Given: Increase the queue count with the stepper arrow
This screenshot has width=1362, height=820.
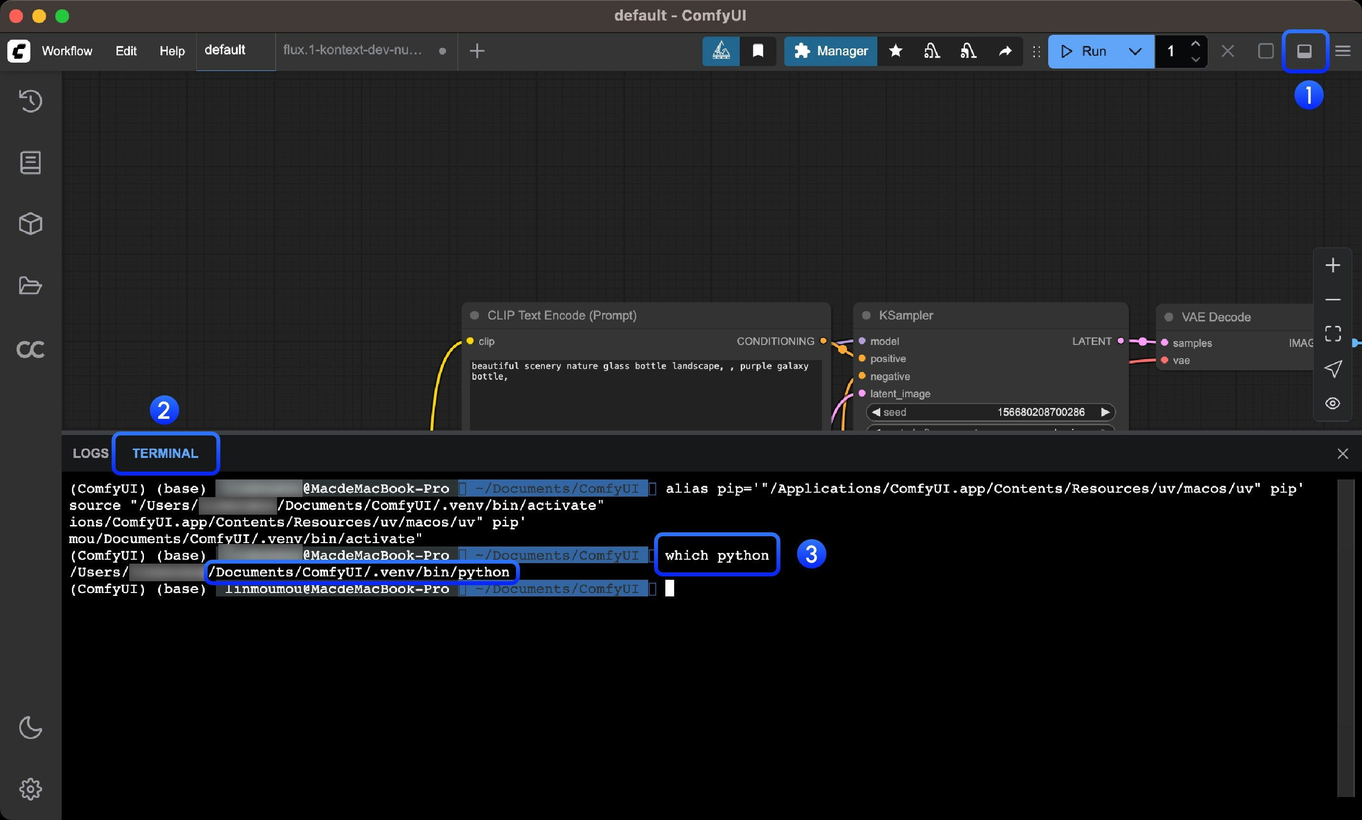Looking at the screenshot, I should tap(1195, 45).
